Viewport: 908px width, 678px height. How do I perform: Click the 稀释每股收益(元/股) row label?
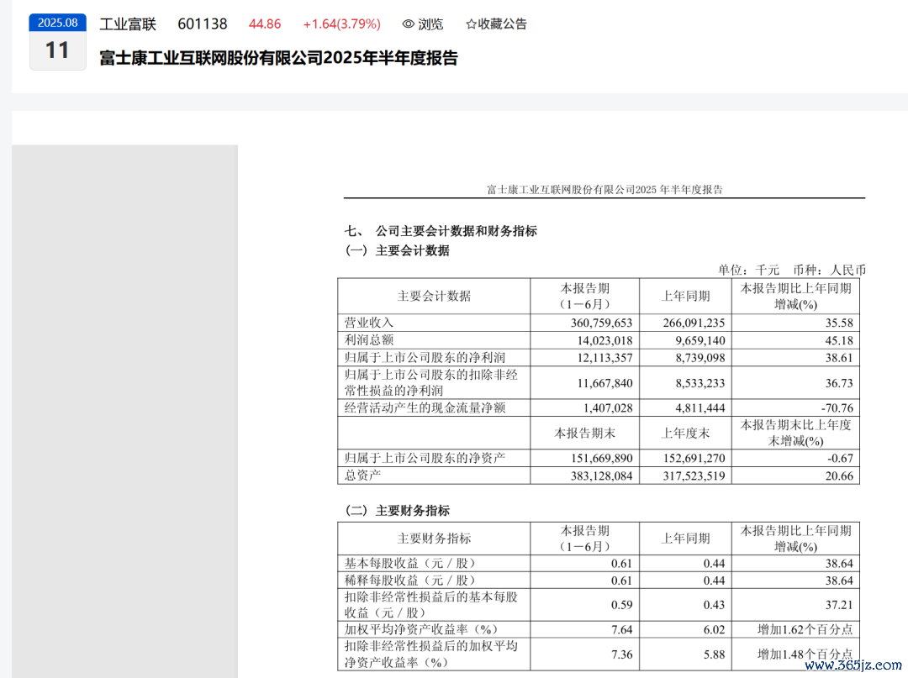pos(410,581)
